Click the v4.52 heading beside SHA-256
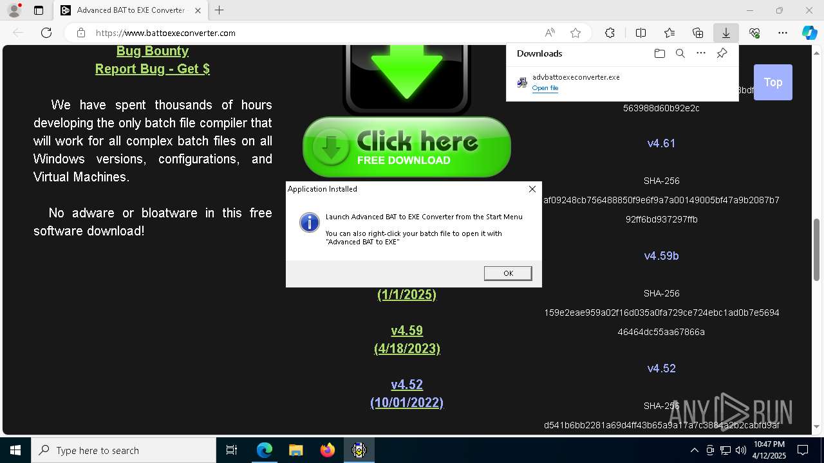Screen dimensions: 824x463 pos(661,368)
